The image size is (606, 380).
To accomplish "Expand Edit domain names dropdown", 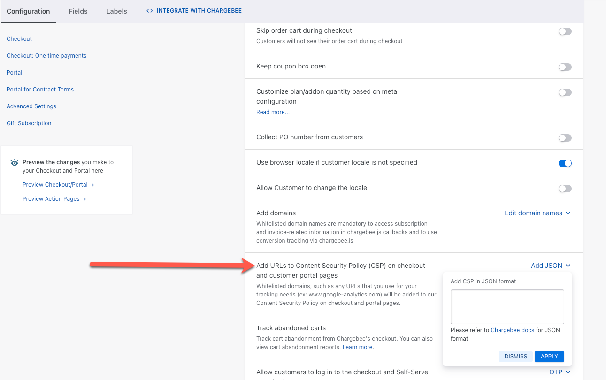I will pos(537,213).
